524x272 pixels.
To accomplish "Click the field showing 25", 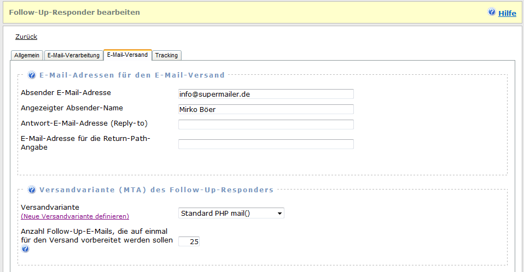I will coord(189,241).
